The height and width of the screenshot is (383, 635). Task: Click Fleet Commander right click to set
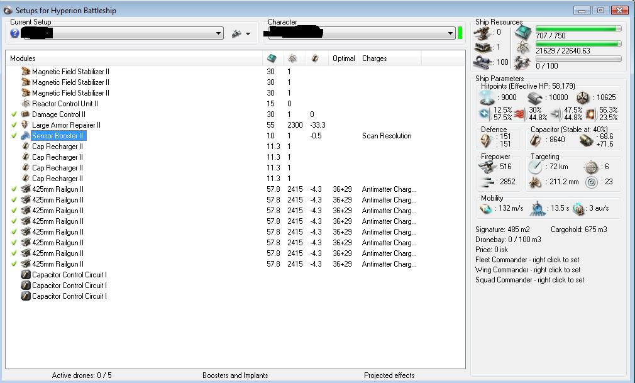click(x=527, y=259)
